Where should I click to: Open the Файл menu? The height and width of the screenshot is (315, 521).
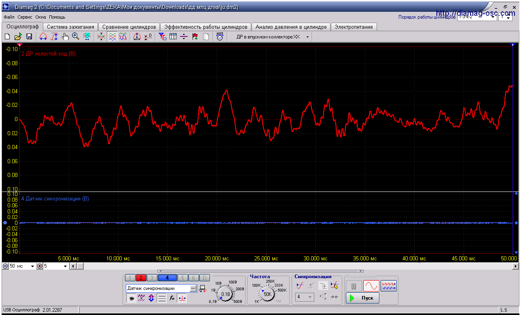(x=9, y=17)
